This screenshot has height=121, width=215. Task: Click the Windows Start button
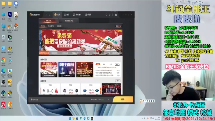coord(70,118)
